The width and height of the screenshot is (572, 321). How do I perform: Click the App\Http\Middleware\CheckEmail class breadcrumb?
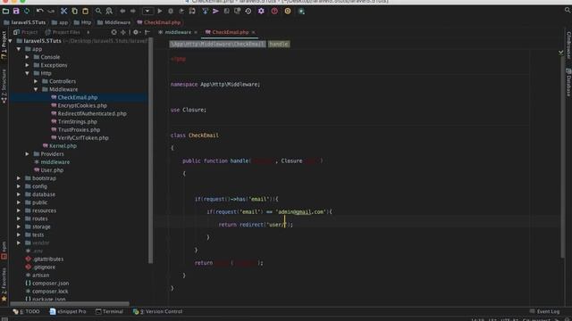tap(217, 44)
